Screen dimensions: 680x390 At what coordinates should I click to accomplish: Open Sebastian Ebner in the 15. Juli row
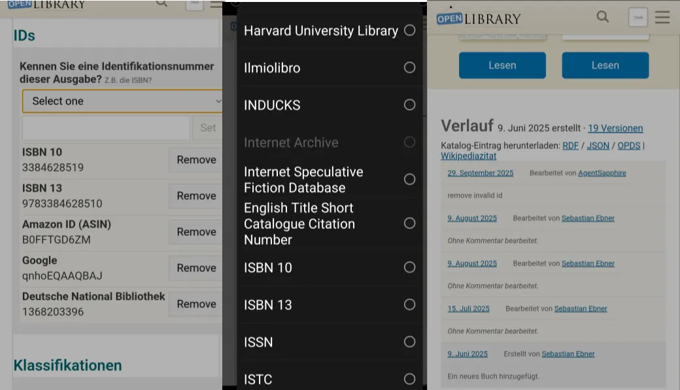(x=581, y=309)
